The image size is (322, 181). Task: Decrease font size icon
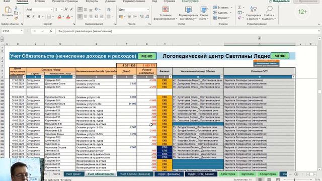(71, 10)
